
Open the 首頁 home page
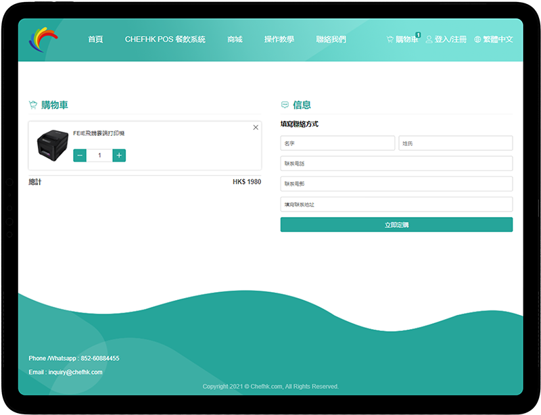pyautogui.click(x=95, y=39)
